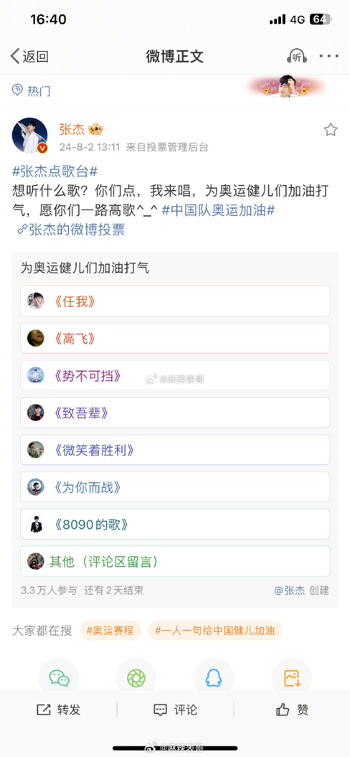
Task: Open the audio read-aloud headphone icon
Action: click(297, 56)
